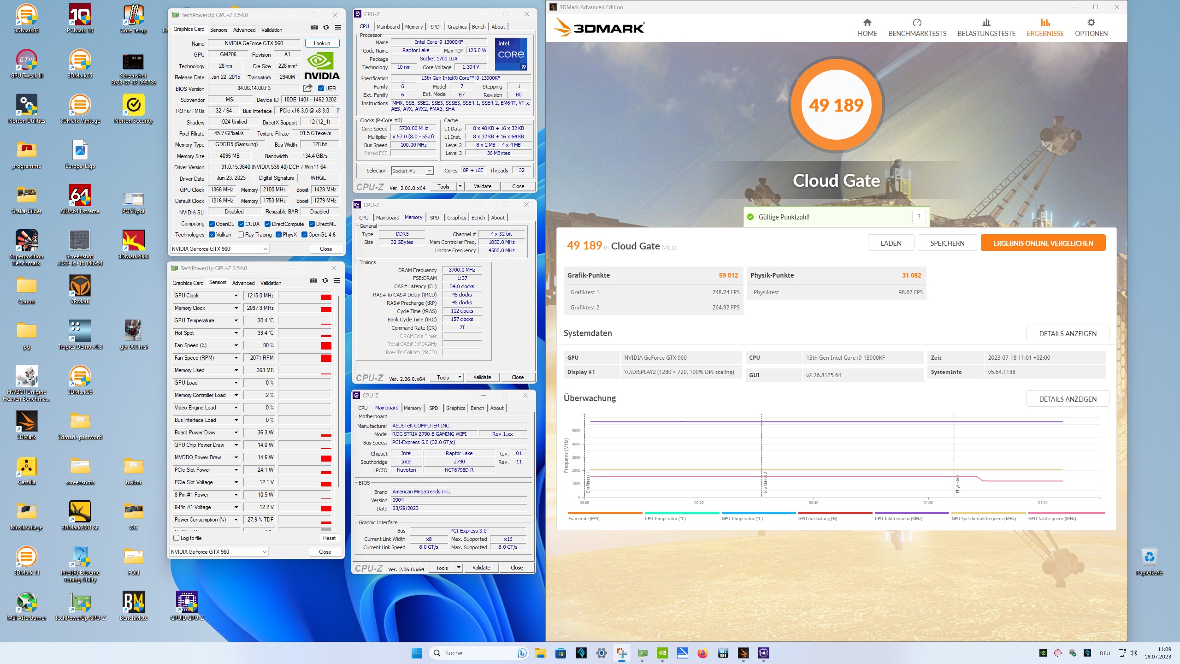Image resolution: width=1180 pixels, height=664 pixels.
Task: Open Papierkorb recycle bin icon
Action: pyautogui.click(x=1149, y=561)
